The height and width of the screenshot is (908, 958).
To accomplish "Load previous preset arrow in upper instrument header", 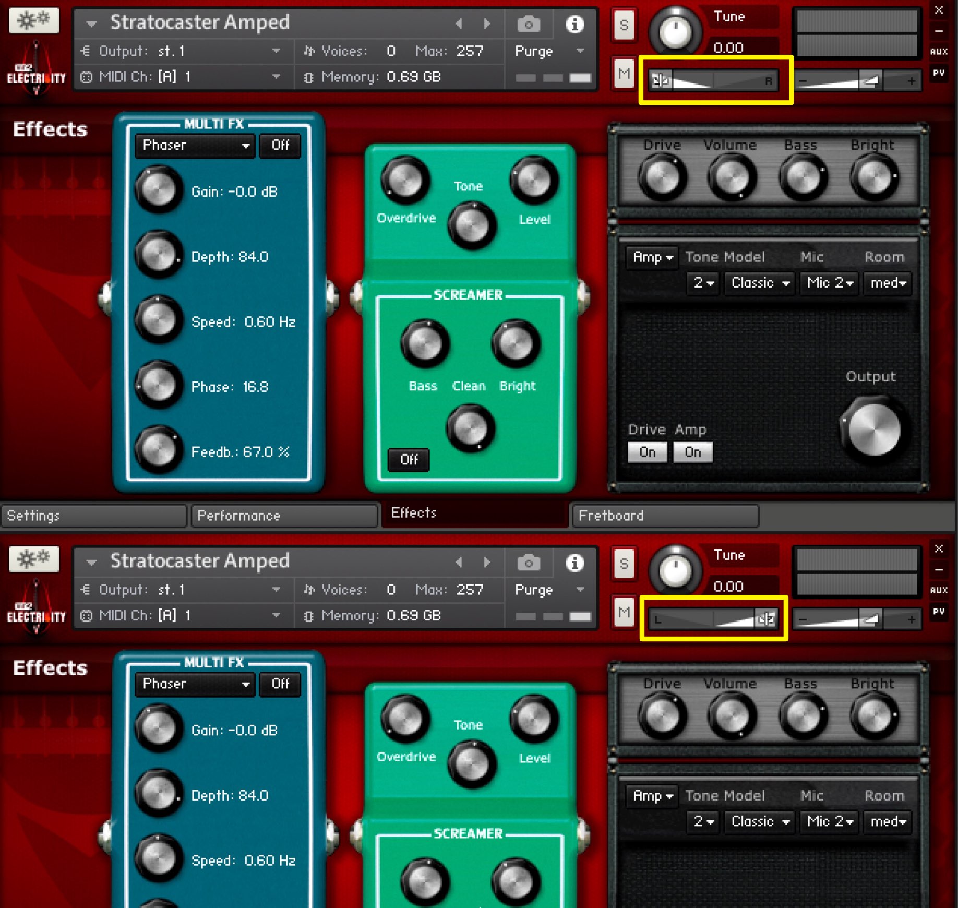I will pyautogui.click(x=459, y=23).
